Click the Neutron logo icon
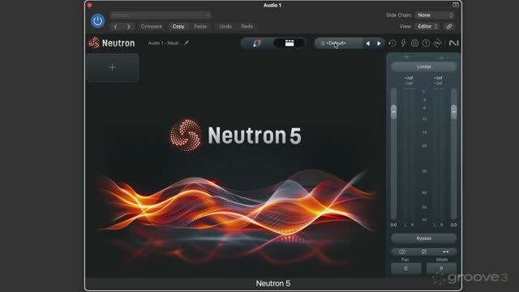The image size is (519, 292). click(94, 43)
